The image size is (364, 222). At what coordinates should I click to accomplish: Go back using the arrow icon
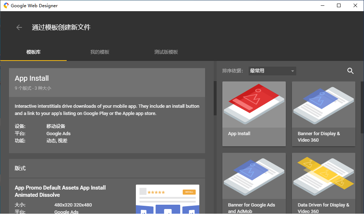pyautogui.click(x=19, y=27)
